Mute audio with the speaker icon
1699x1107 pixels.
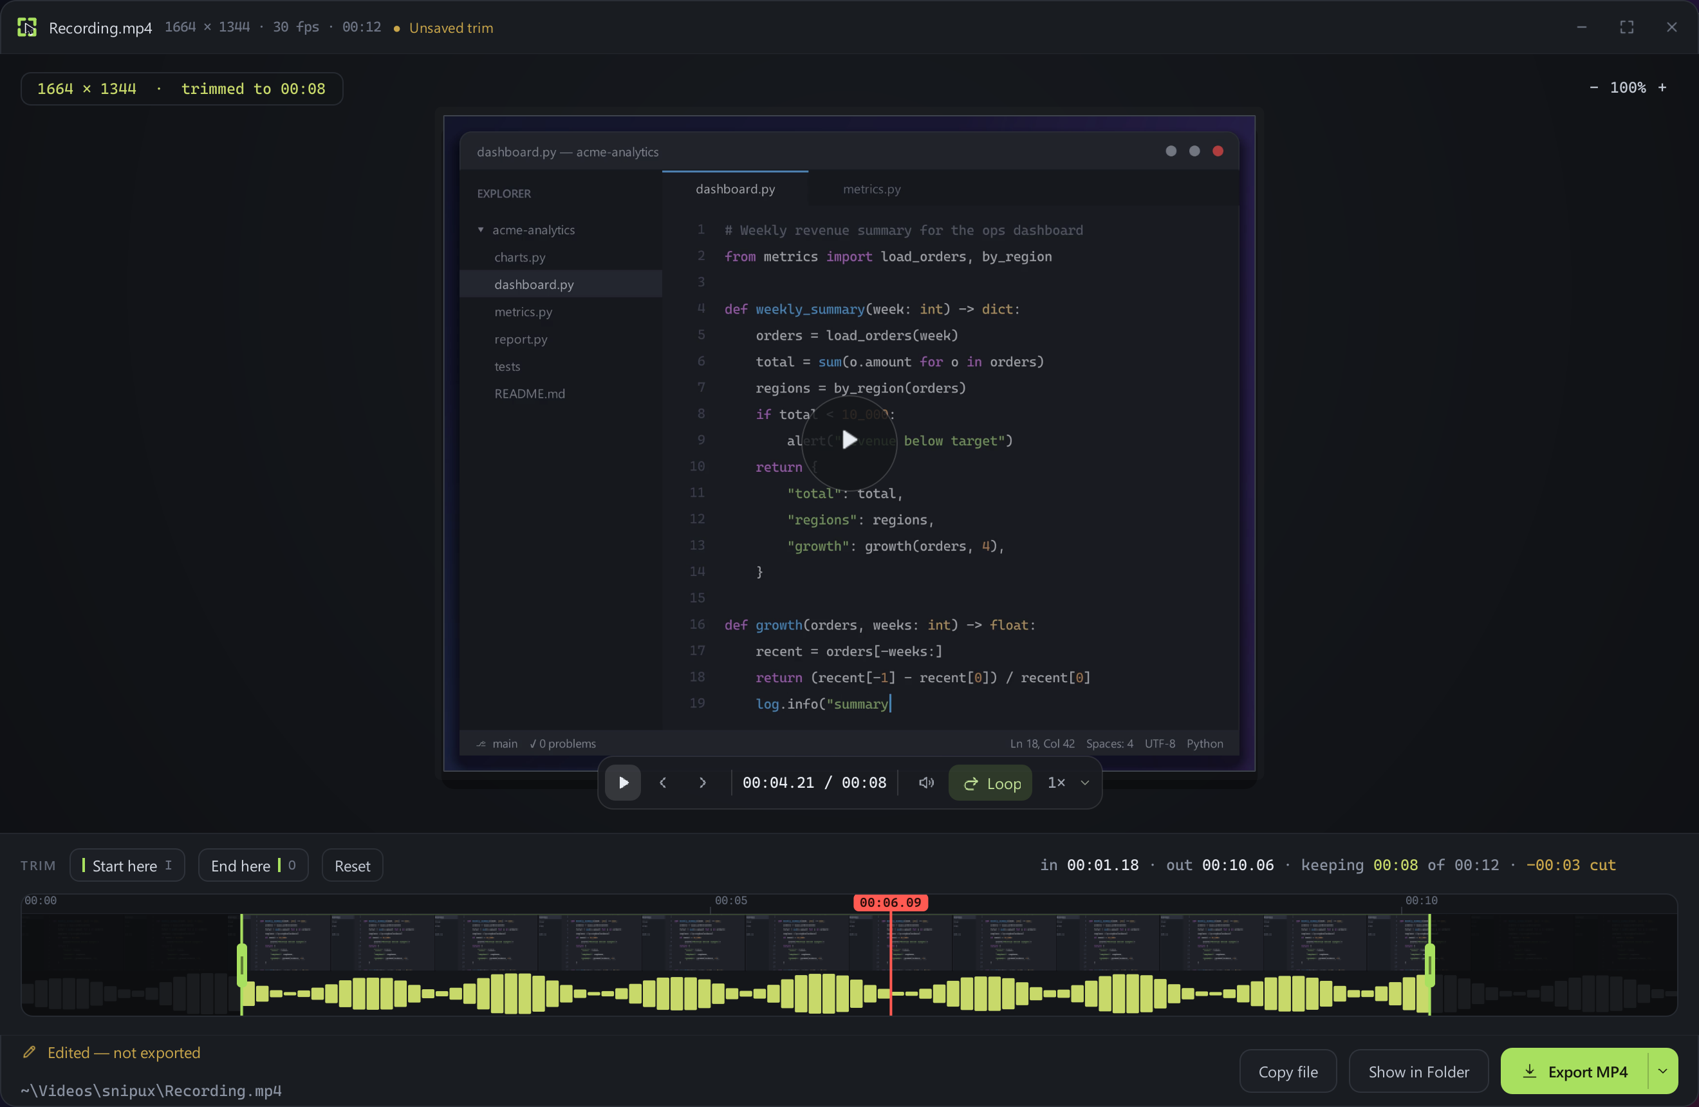point(926,783)
